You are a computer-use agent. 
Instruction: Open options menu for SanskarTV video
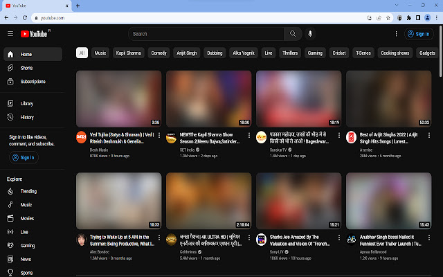[339, 136]
